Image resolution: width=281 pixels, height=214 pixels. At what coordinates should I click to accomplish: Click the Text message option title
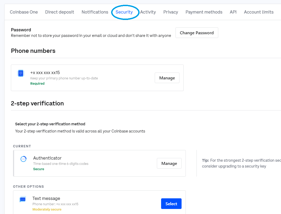[46, 198]
